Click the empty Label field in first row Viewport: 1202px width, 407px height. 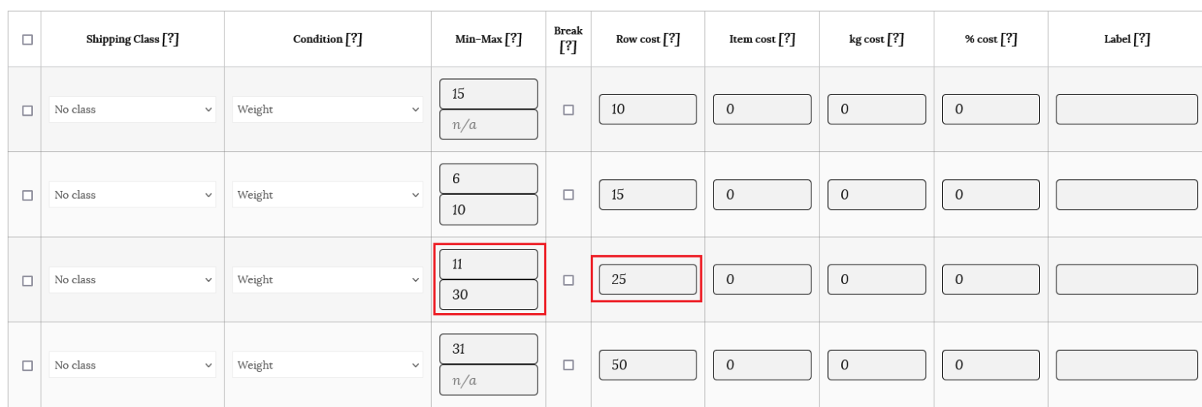click(1126, 110)
